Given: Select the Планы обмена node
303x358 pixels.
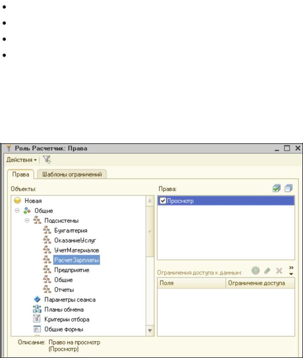Looking at the screenshot, I should (x=64, y=309).
